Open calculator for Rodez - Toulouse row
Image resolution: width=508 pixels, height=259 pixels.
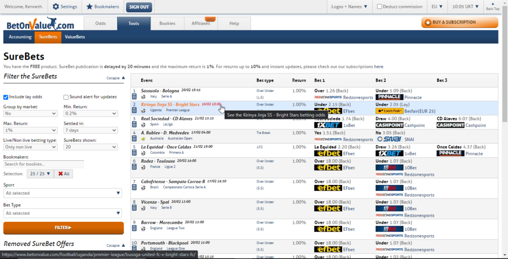coord(134,167)
